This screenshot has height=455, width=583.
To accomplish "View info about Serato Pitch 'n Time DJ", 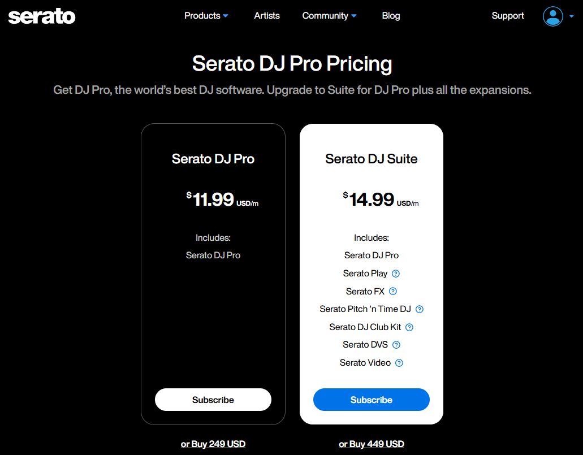I will (x=419, y=309).
